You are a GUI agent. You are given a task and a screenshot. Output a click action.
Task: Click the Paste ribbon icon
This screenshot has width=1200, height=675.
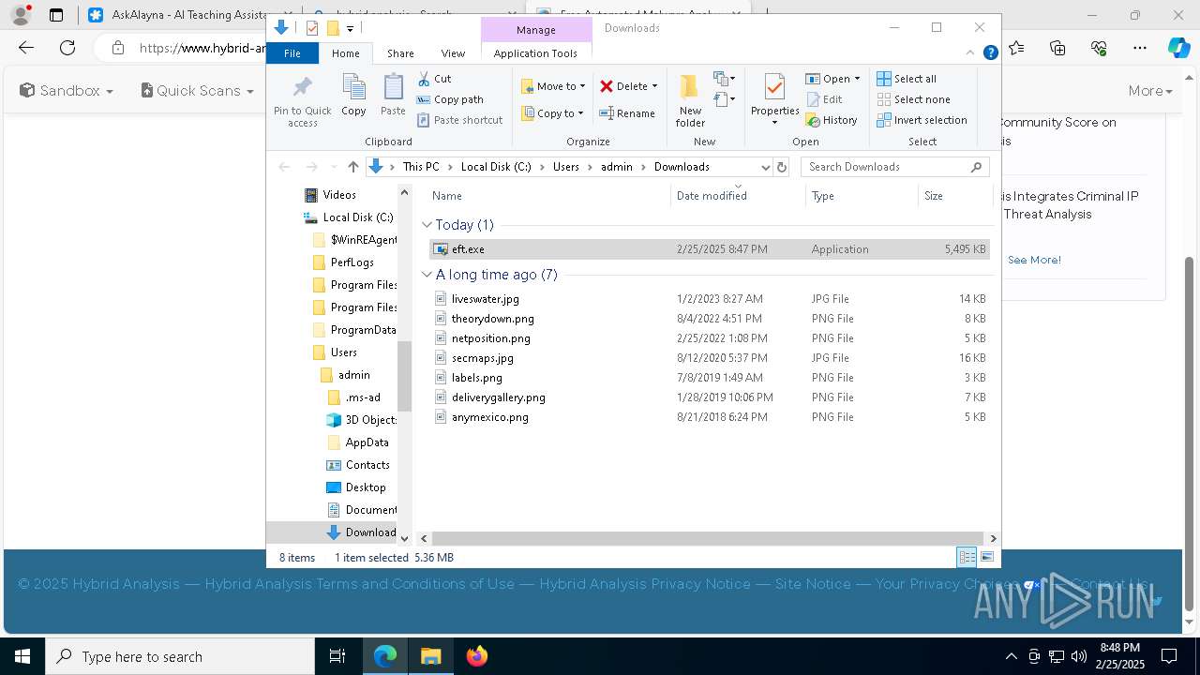click(393, 96)
